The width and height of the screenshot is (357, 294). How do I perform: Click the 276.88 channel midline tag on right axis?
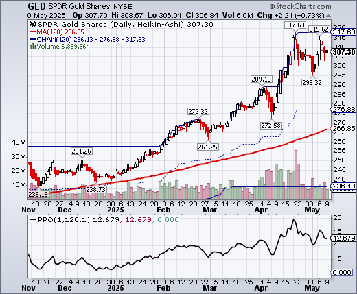click(x=343, y=109)
